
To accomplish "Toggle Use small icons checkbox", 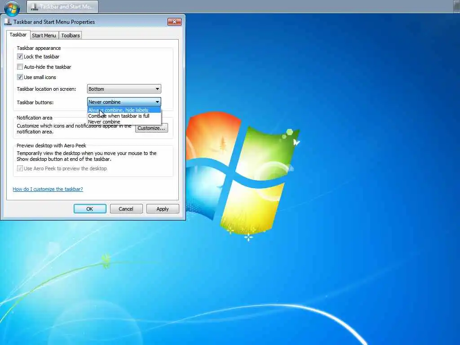I will (x=20, y=77).
